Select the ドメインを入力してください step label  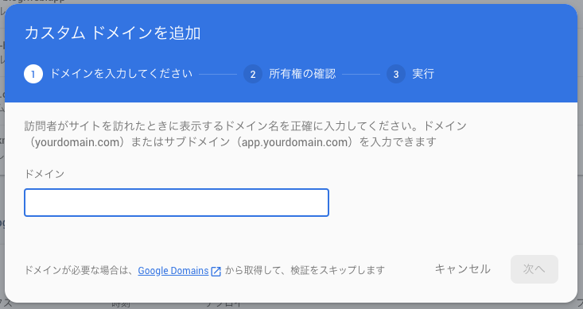pos(121,74)
